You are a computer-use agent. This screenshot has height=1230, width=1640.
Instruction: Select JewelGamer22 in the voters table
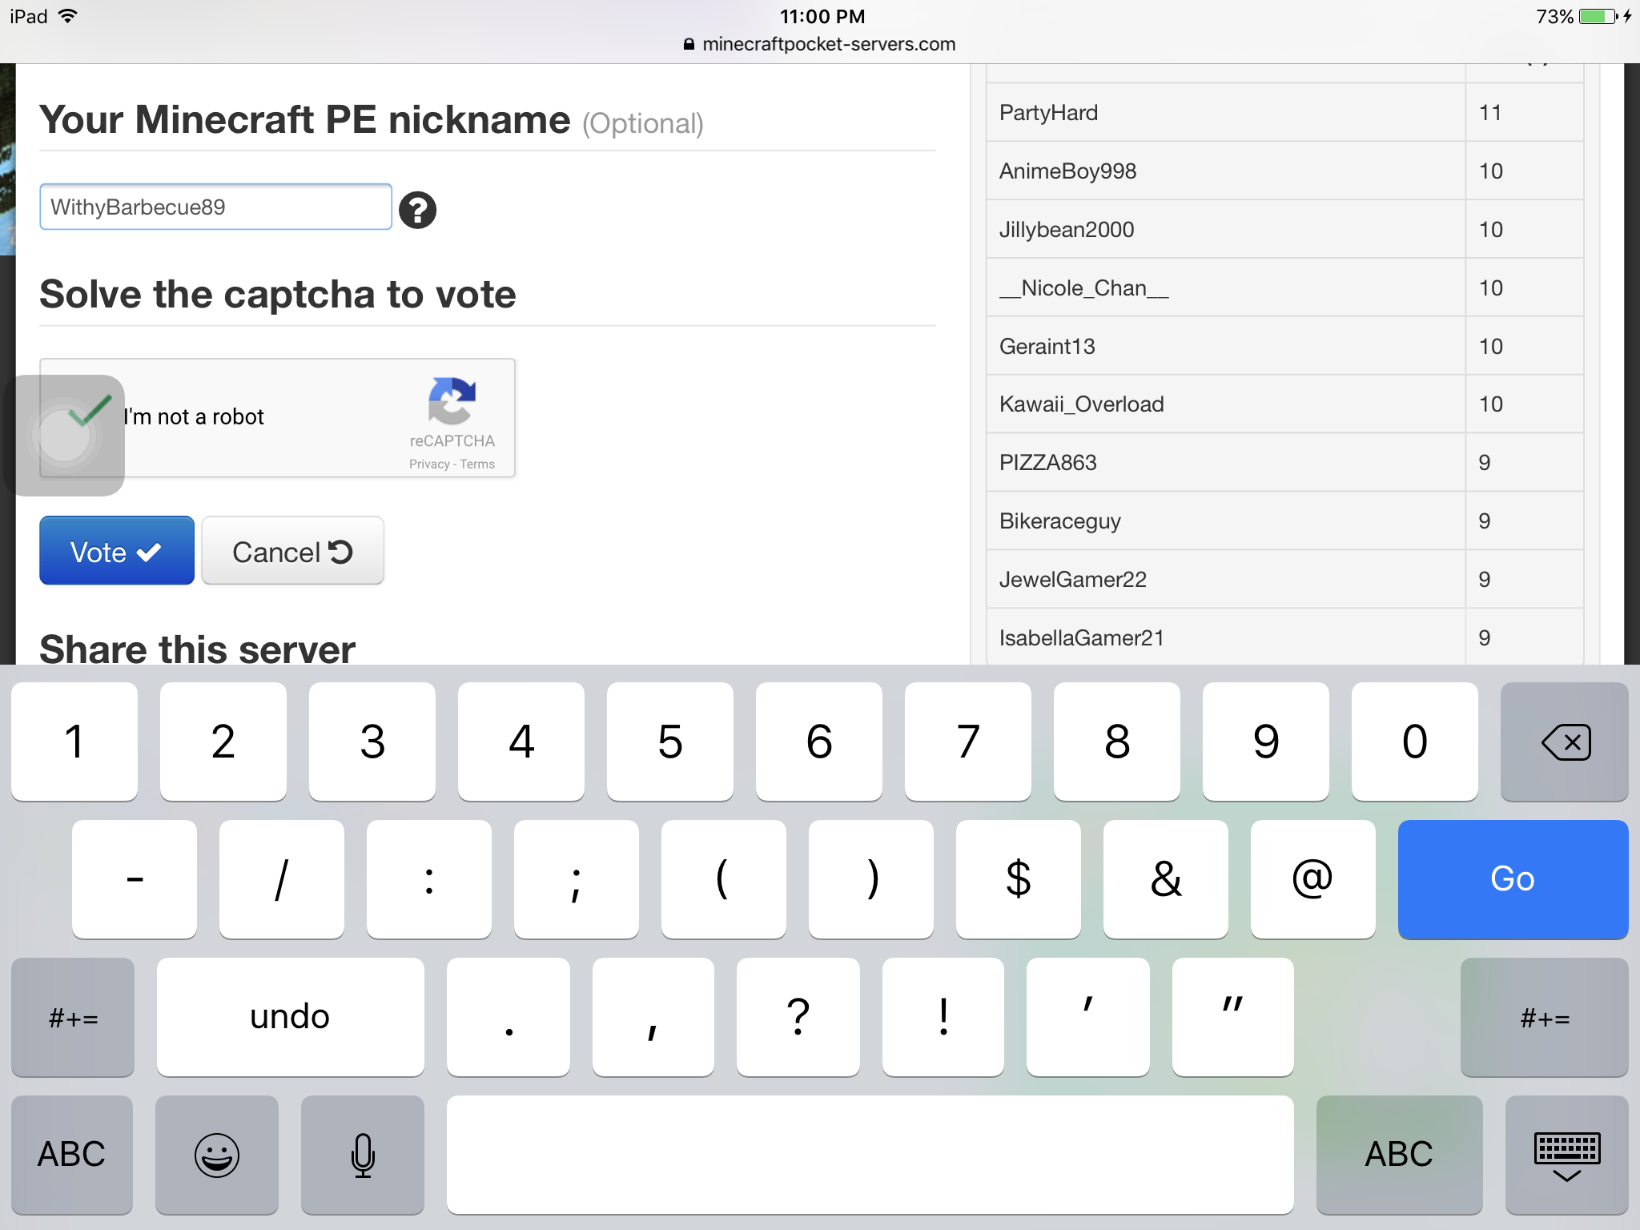point(1072,580)
